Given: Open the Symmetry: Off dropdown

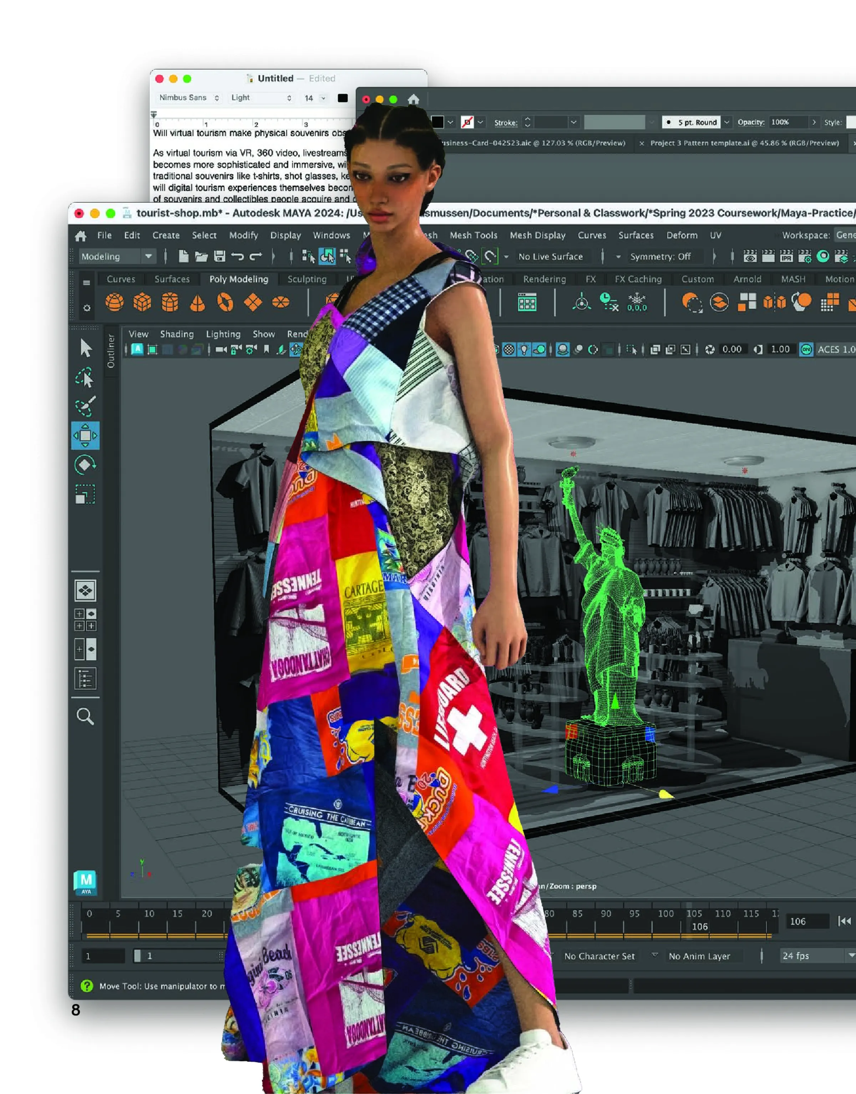Looking at the screenshot, I should [666, 256].
